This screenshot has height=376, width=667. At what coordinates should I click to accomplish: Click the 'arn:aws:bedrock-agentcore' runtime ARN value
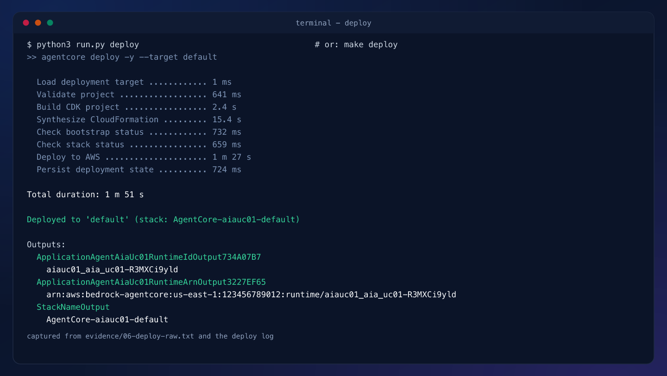[251, 295]
